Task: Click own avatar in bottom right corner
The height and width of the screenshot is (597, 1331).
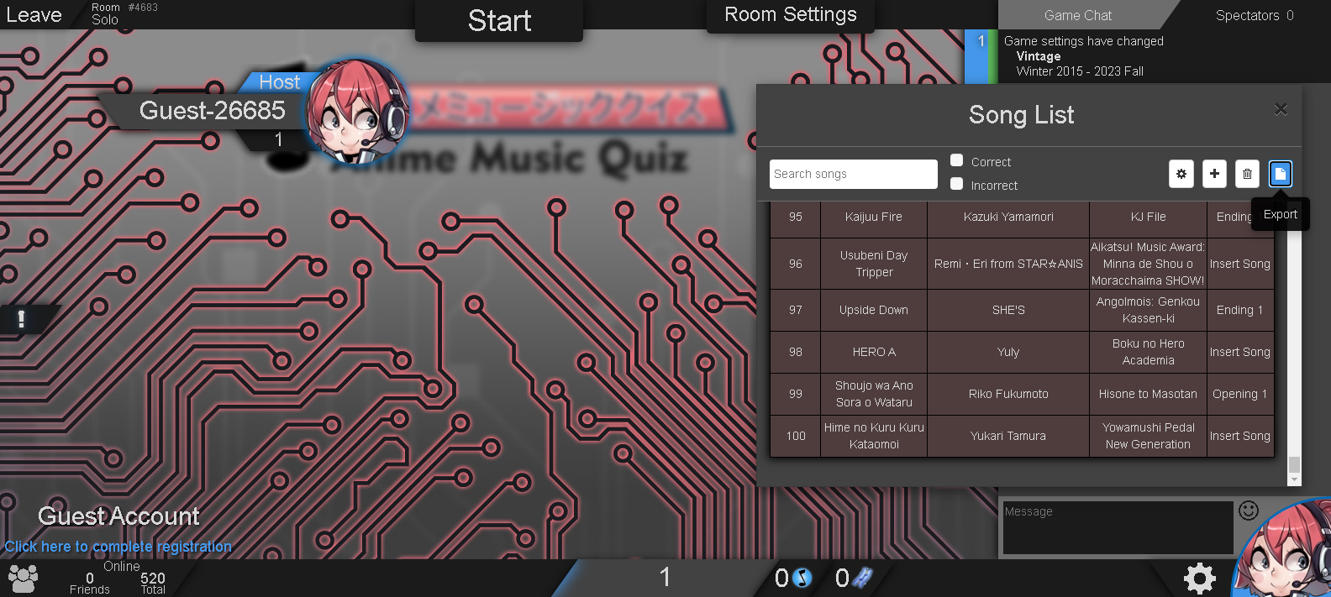Action: point(1283,550)
